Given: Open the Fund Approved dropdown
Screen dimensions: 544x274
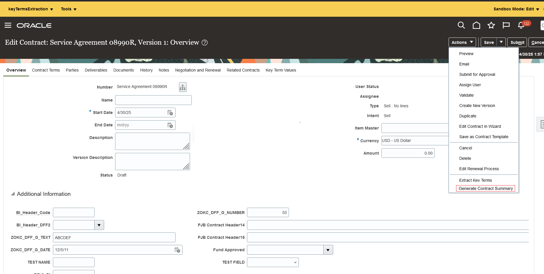Looking at the screenshot, I should point(328,250).
